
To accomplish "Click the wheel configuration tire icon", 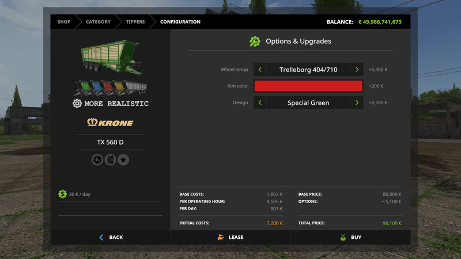I will click(x=110, y=159).
